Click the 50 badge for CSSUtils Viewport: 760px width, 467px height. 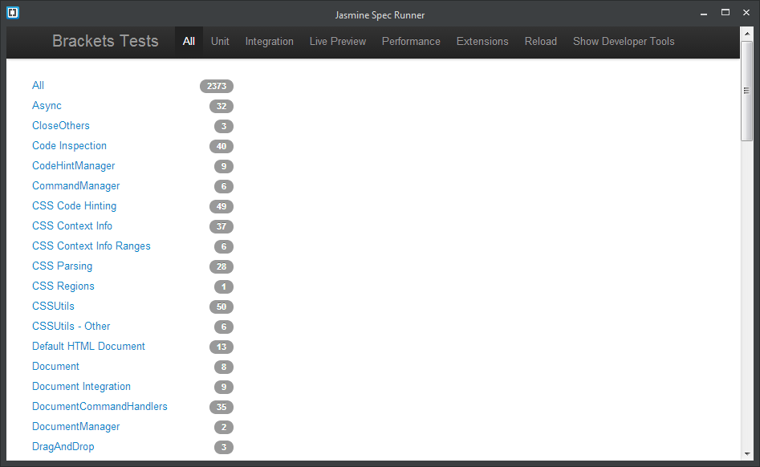221,307
